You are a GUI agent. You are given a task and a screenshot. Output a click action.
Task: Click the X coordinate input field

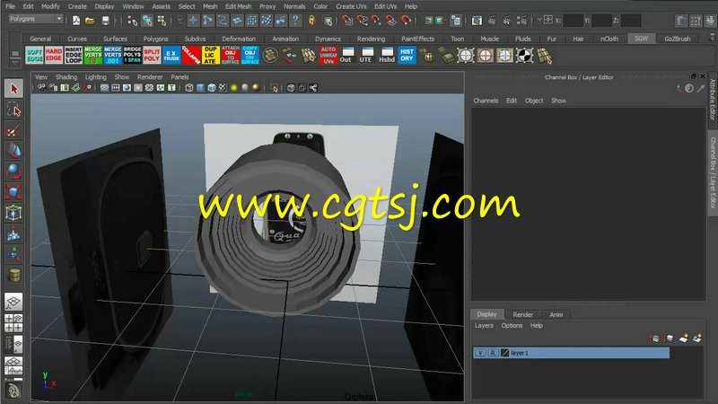coord(573,21)
